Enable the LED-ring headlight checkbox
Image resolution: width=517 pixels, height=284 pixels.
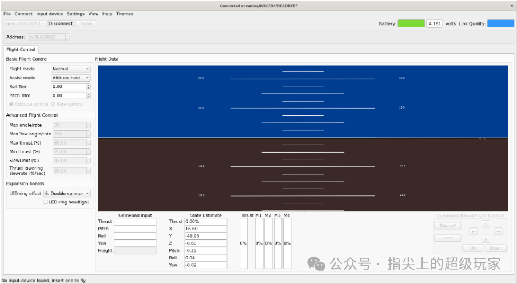[x=46, y=202]
